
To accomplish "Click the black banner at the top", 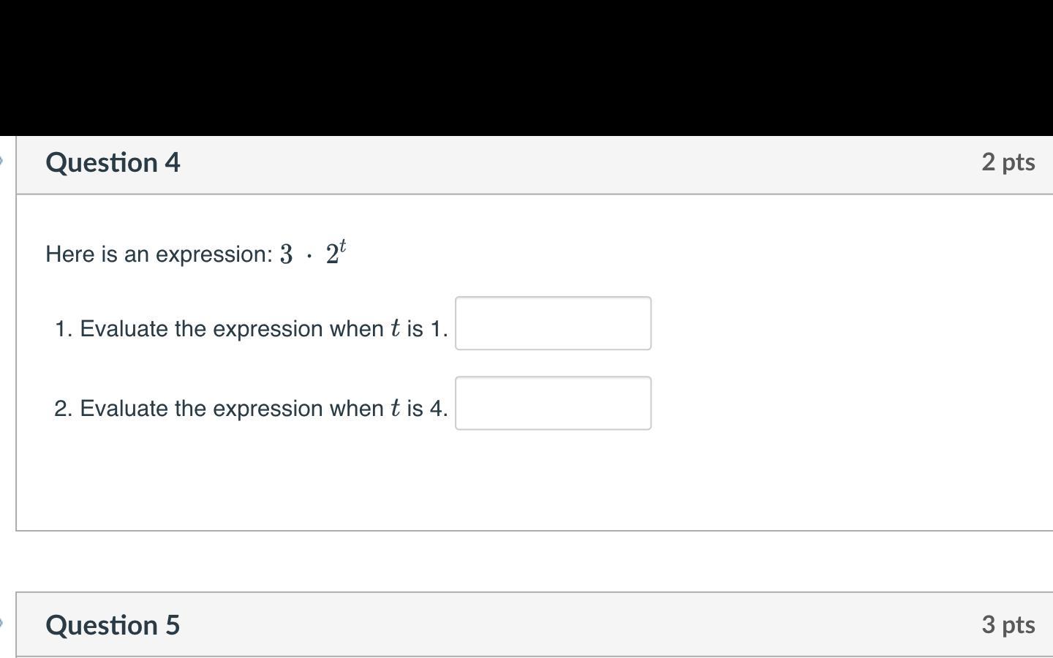I will (x=526, y=67).
